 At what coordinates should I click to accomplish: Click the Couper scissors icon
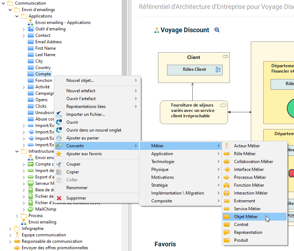[x=59, y=164]
